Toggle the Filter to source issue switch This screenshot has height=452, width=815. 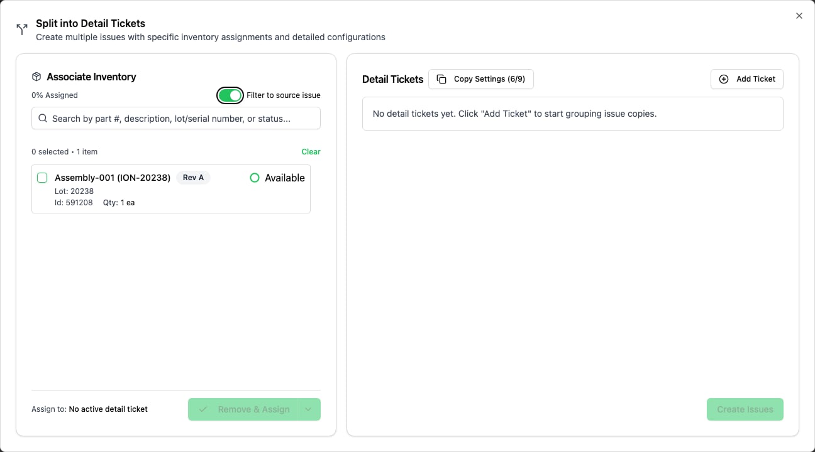(230, 95)
